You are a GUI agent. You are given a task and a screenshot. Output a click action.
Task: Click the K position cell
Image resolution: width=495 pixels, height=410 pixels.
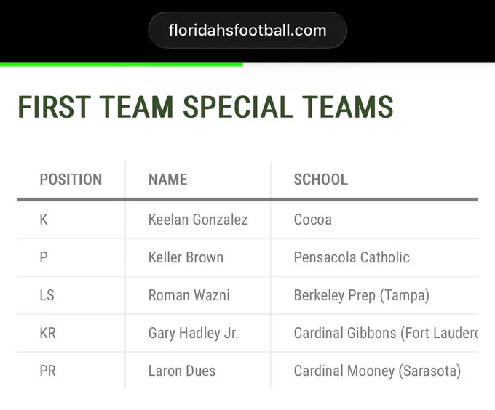coord(71,220)
